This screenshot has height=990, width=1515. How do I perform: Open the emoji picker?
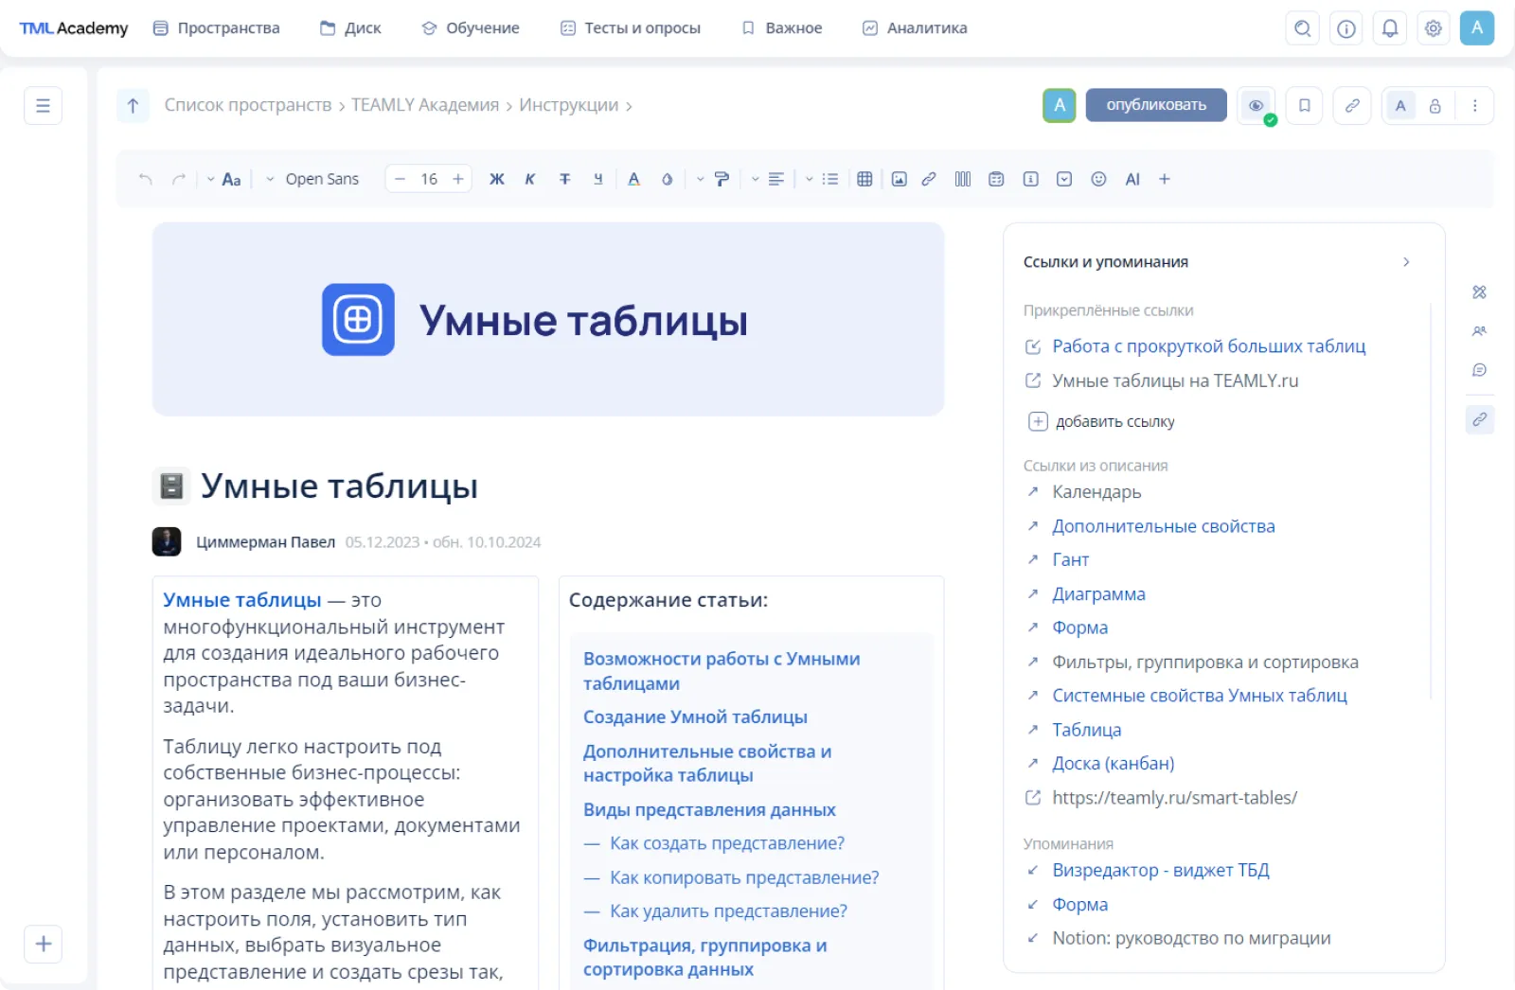(1098, 179)
